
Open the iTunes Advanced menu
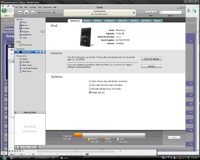(47, 7)
